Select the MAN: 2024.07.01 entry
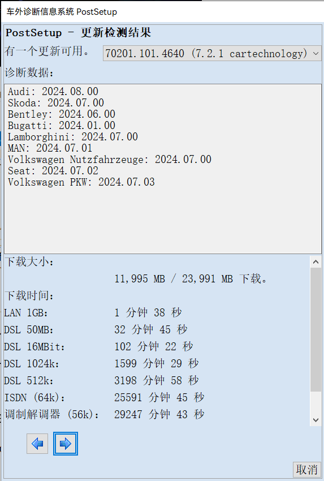 coord(50,148)
